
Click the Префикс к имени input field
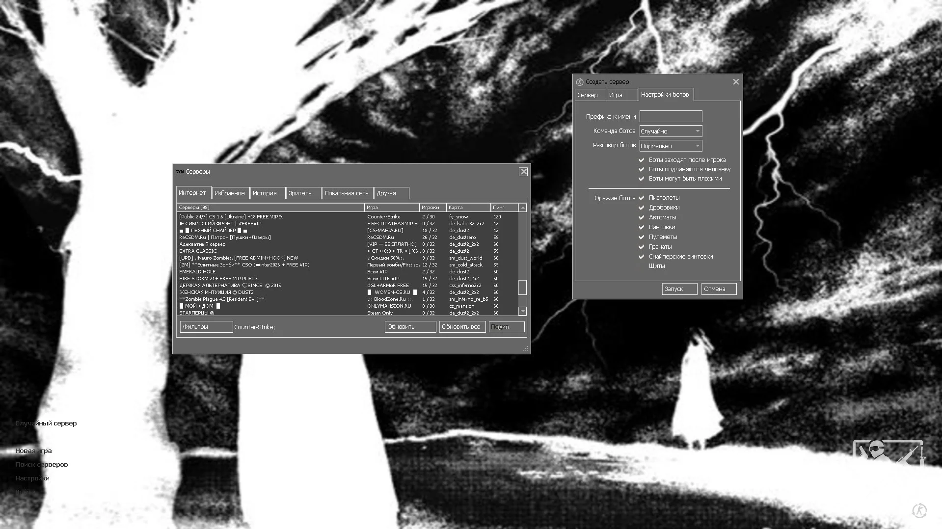tap(671, 117)
